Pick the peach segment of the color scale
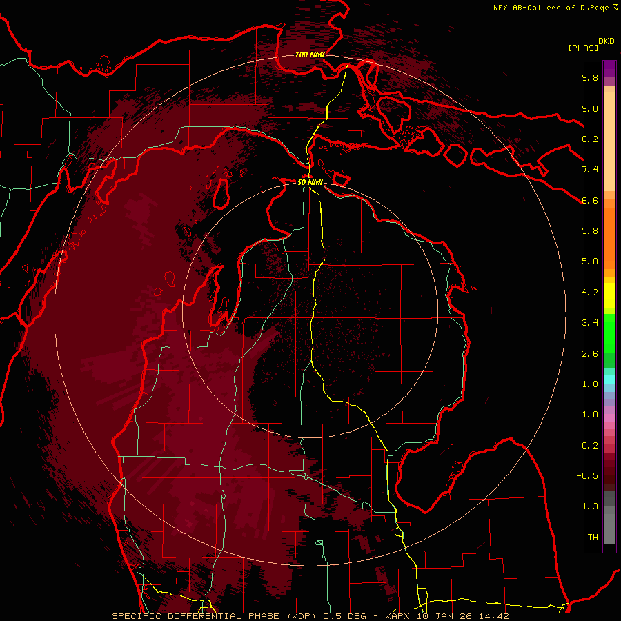The width and height of the screenshot is (621, 621). tap(609, 141)
